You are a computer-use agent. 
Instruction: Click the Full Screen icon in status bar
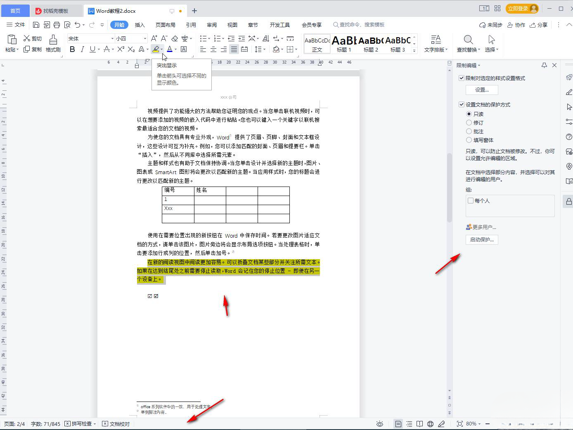click(460, 424)
